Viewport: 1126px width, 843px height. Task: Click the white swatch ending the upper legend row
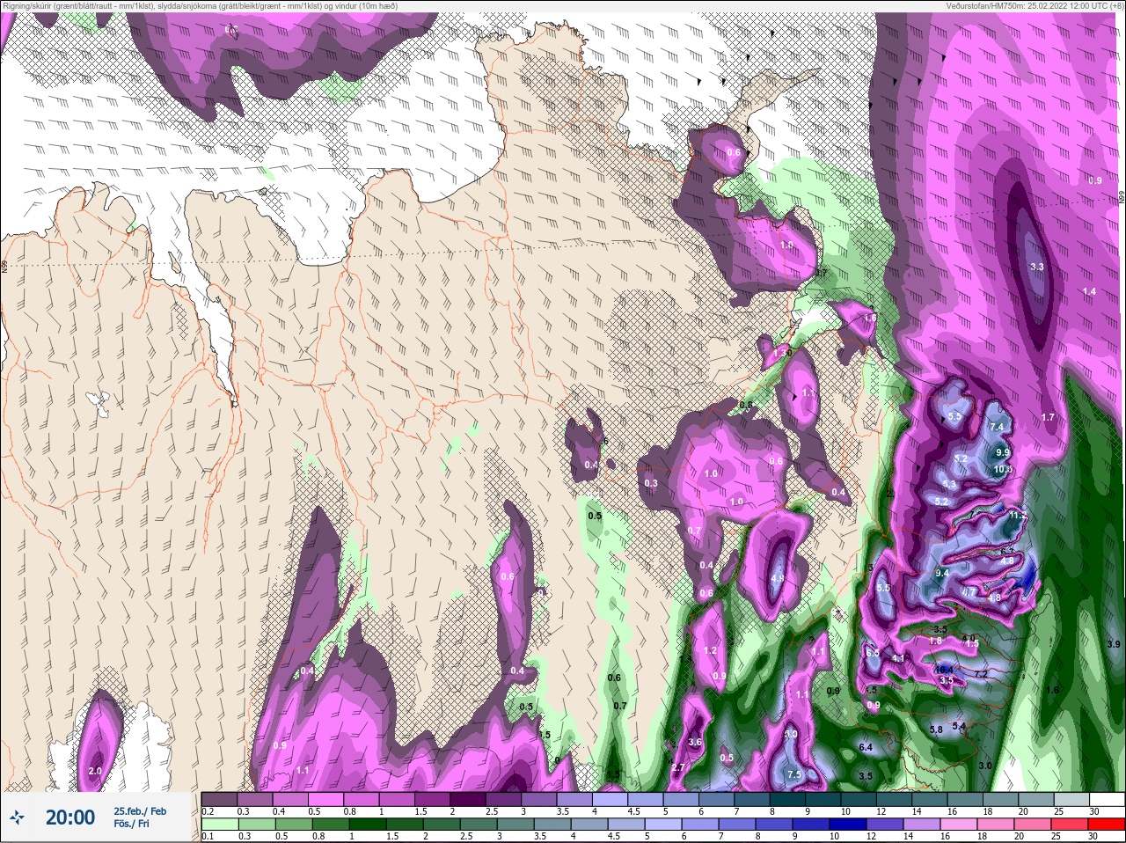click(1106, 800)
